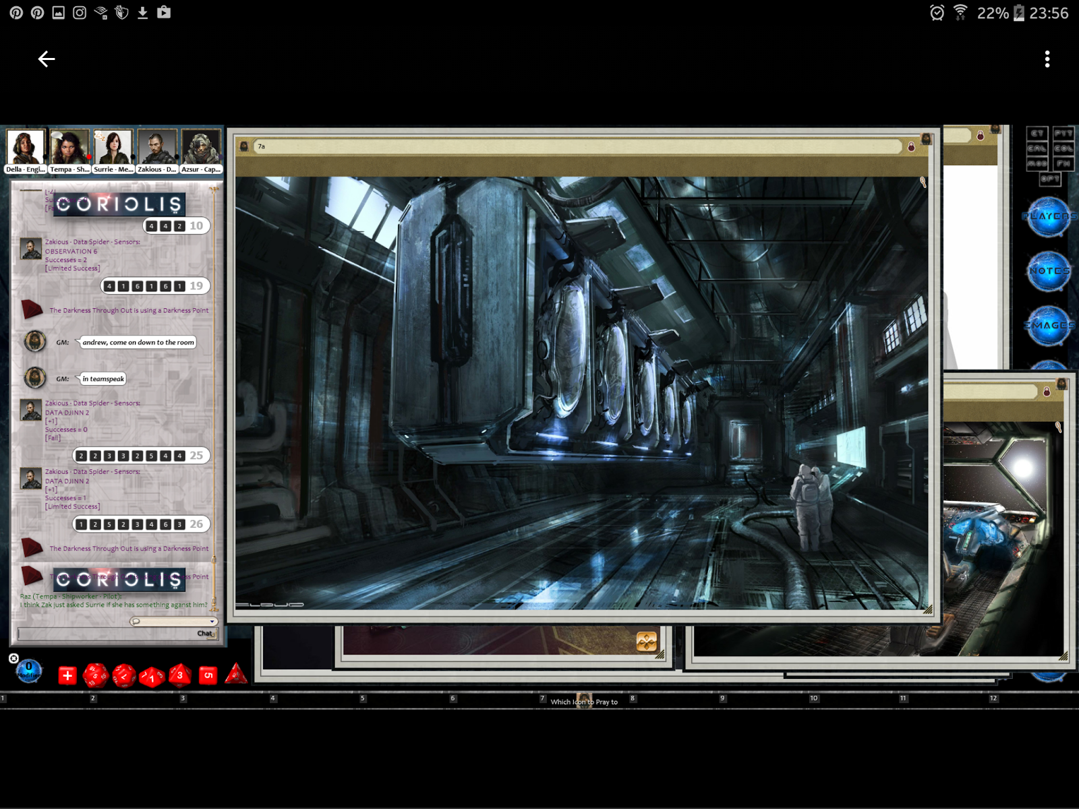Click 'OBSERVATION 6' roll text in chat
The height and width of the screenshot is (809, 1079).
[x=71, y=251]
